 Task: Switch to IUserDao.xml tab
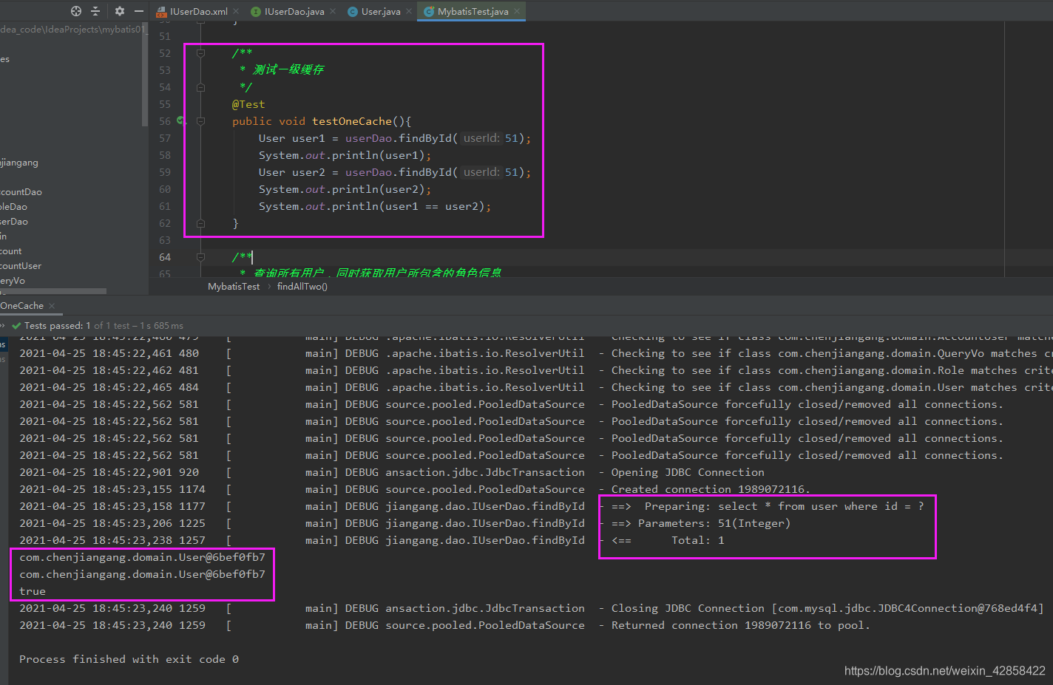(x=199, y=12)
